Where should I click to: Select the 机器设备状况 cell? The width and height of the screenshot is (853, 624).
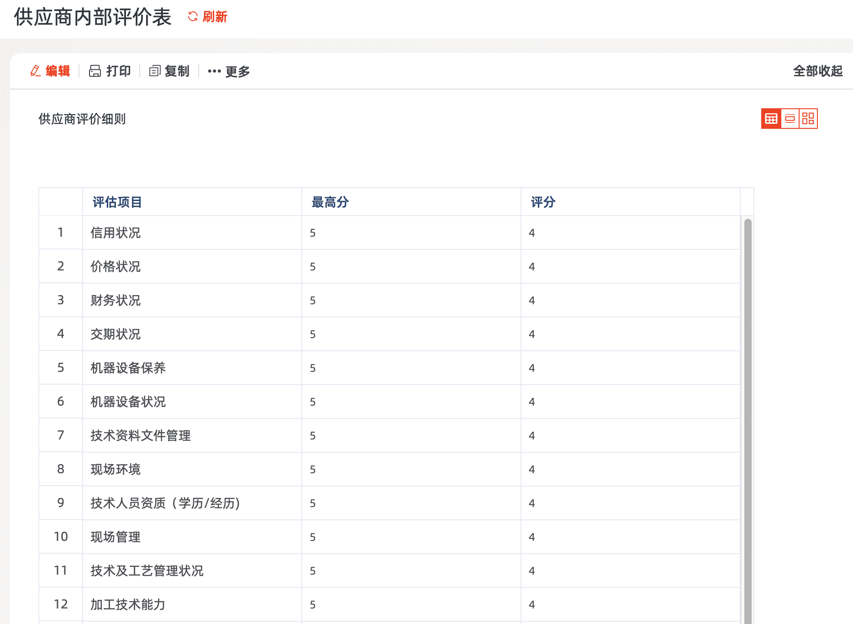pos(192,402)
